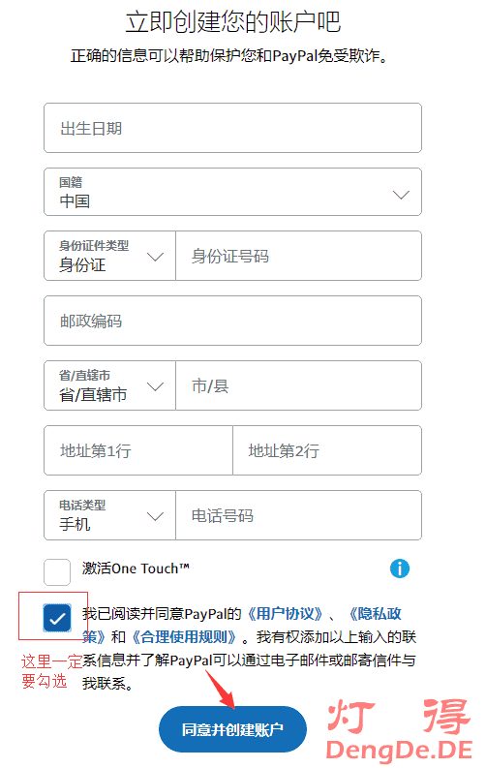The image size is (486, 768).
Task: Click the blue One Touch info icon
Action: pos(400,568)
